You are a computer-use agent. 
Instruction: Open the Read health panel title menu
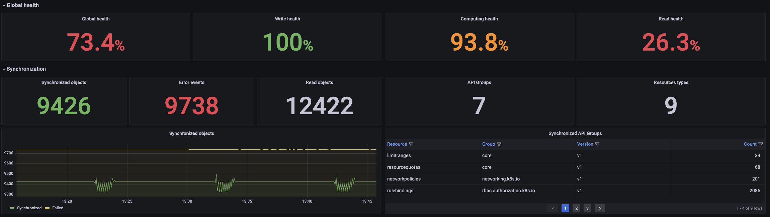671,19
